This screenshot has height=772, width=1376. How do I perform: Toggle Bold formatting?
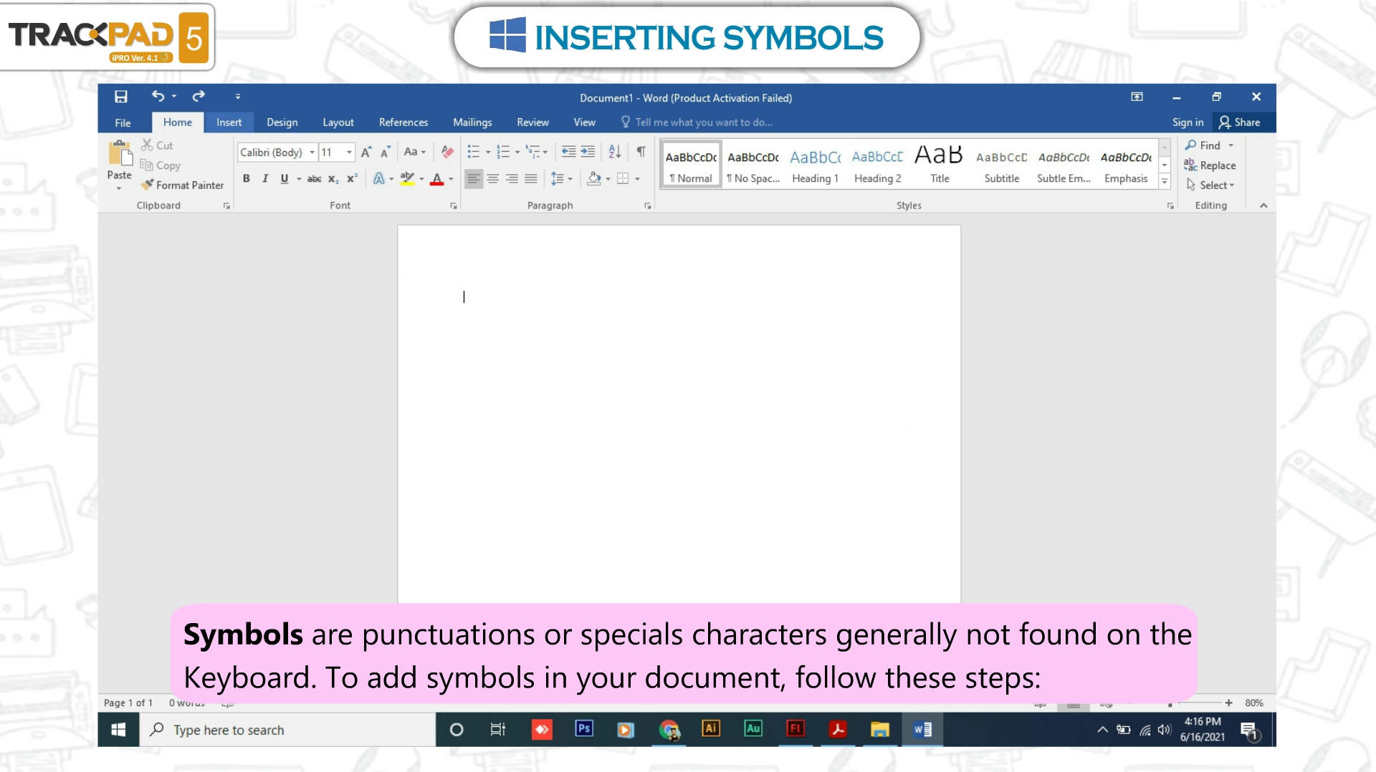[x=246, y=179]
